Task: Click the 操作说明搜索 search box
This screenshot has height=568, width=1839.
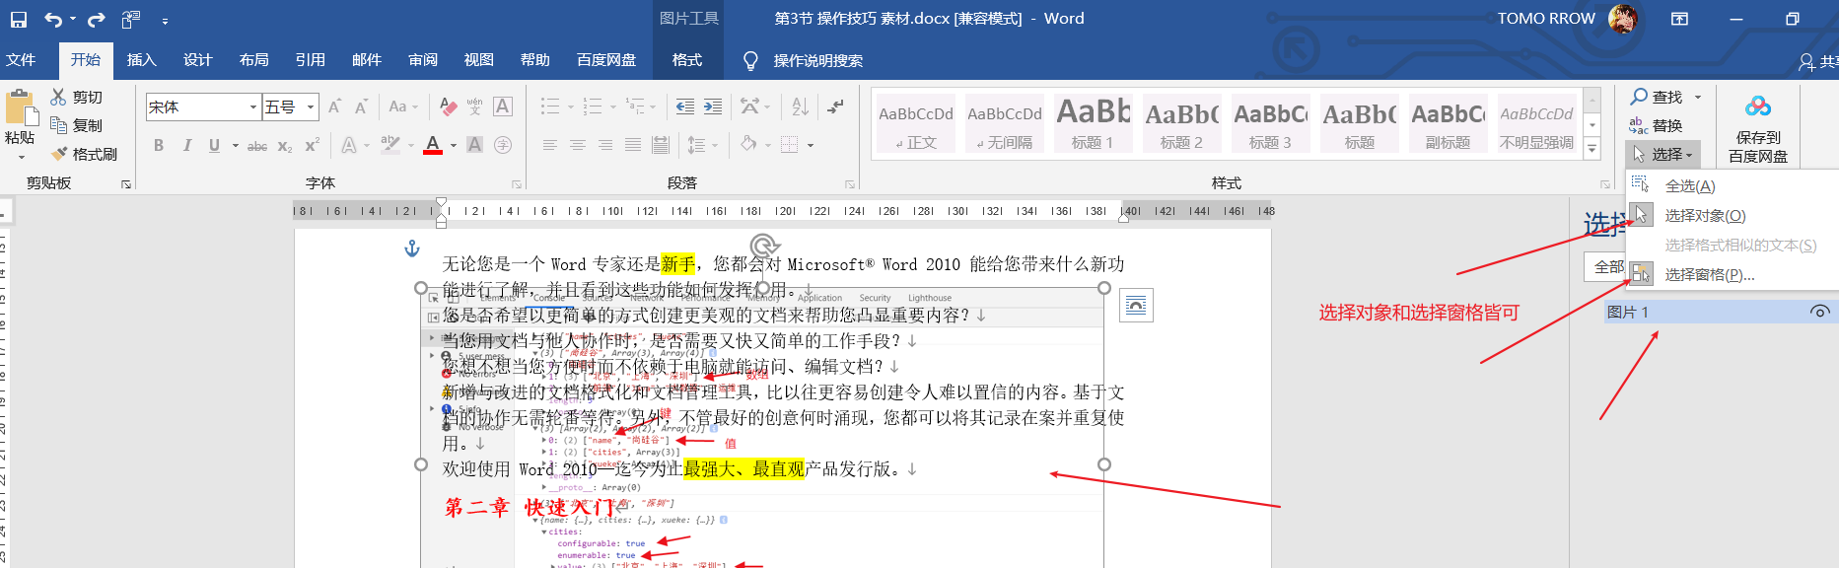Action: [818, 61]
